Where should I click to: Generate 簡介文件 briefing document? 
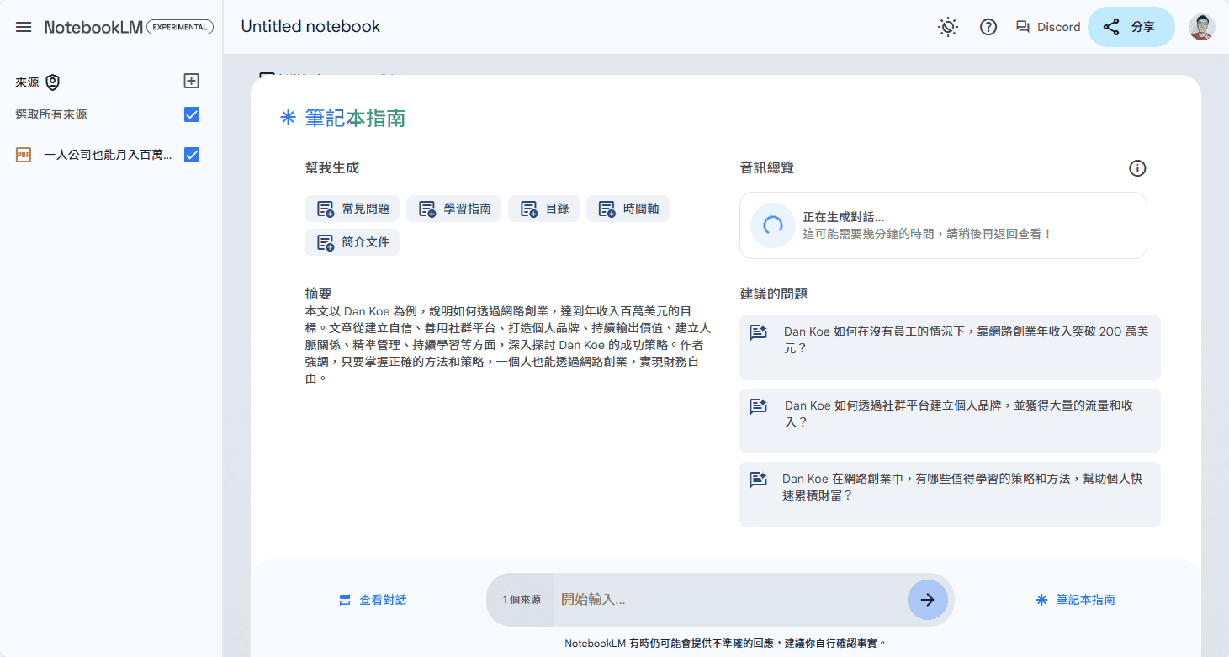coord(352,242)
